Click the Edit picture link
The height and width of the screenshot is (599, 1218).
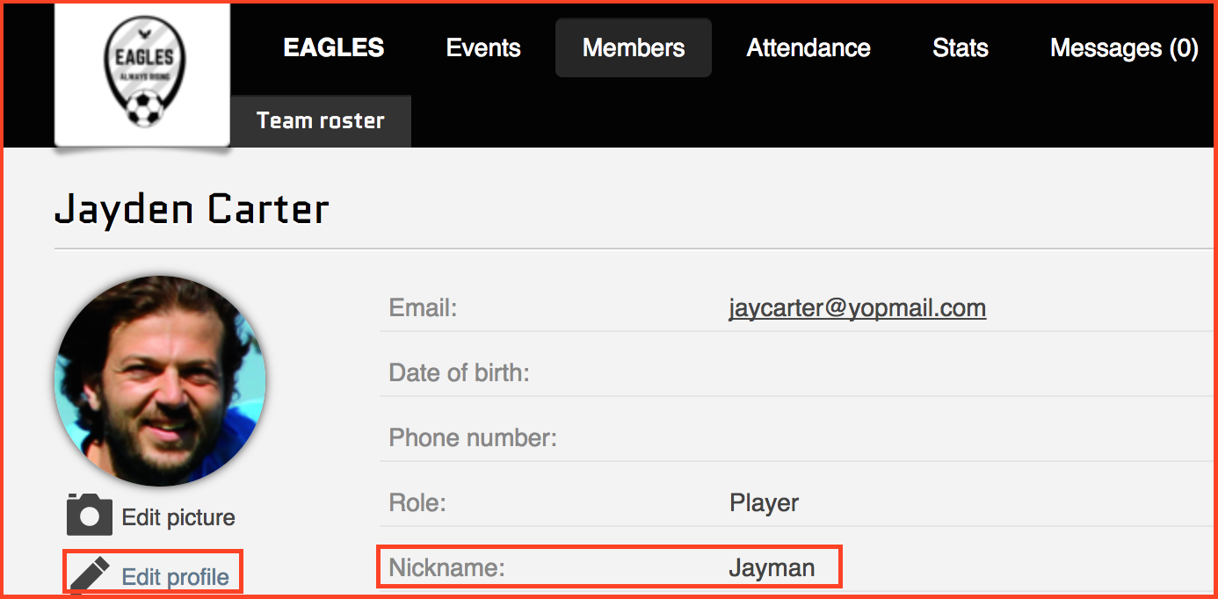pyautogui.click(x=178, y=517)
